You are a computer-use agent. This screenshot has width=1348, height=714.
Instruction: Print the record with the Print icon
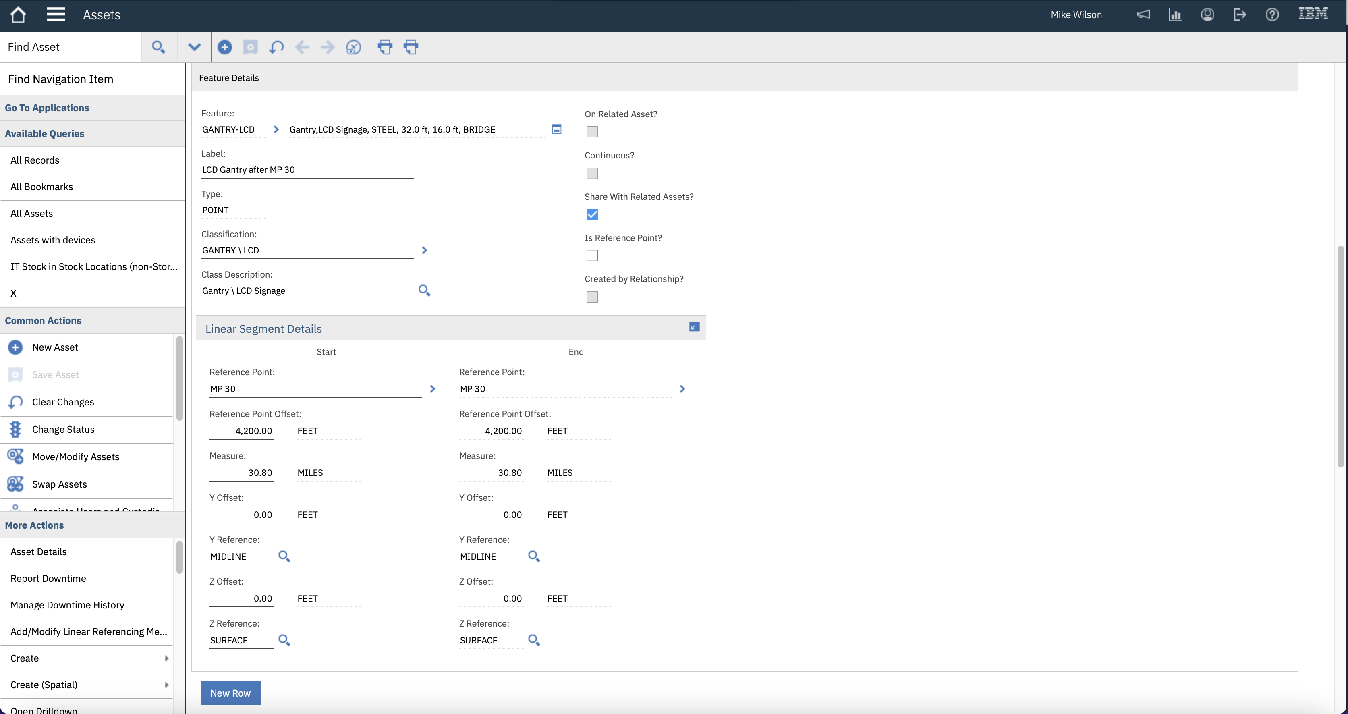pyautogui.click(x=385, y=47)
